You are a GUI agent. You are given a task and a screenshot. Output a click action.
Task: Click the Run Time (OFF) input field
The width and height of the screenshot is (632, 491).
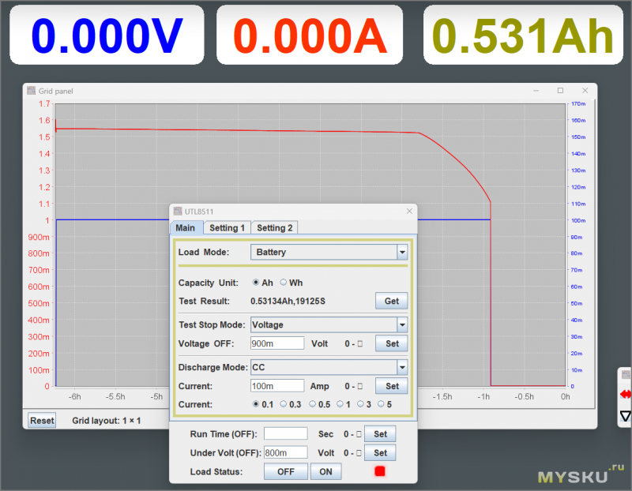pos(285,433)
